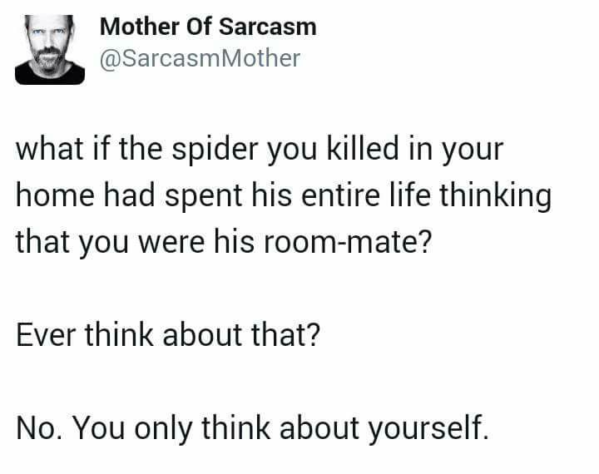Click the word "were" in the third line
This screenshot has height=474, width=599.
click(171, 243)
